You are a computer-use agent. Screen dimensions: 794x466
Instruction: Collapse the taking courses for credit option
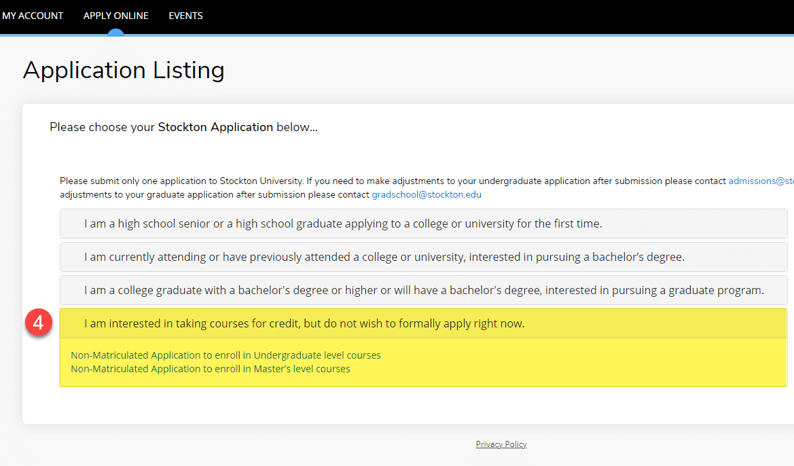tap(423, 323)
